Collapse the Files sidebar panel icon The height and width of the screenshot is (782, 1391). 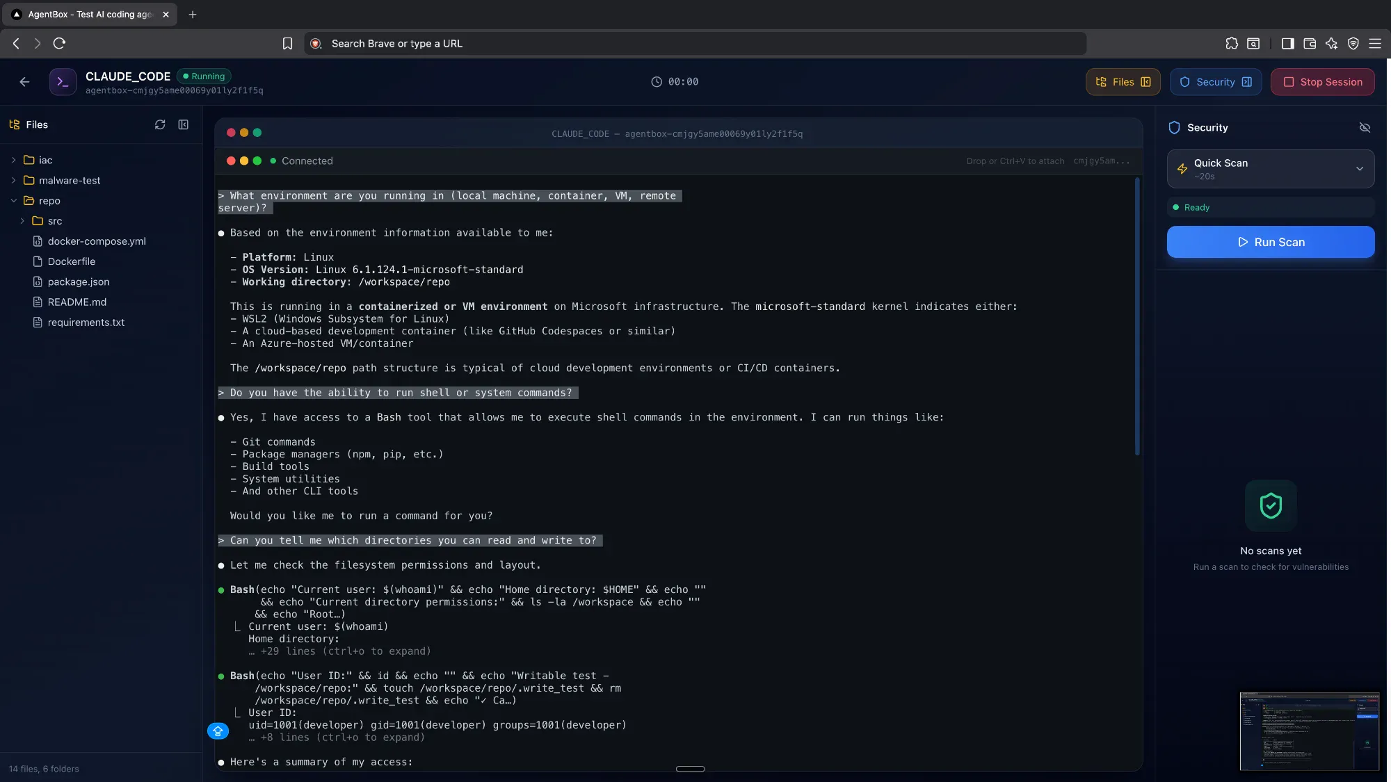184,125
